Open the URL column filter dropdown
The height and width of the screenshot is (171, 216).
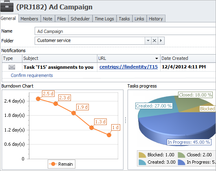pyautogui.click(x=156, y=59)
